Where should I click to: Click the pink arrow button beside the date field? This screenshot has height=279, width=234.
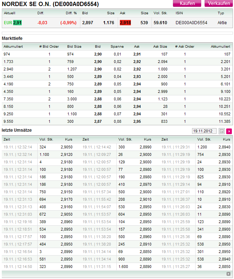pos(229,131)
